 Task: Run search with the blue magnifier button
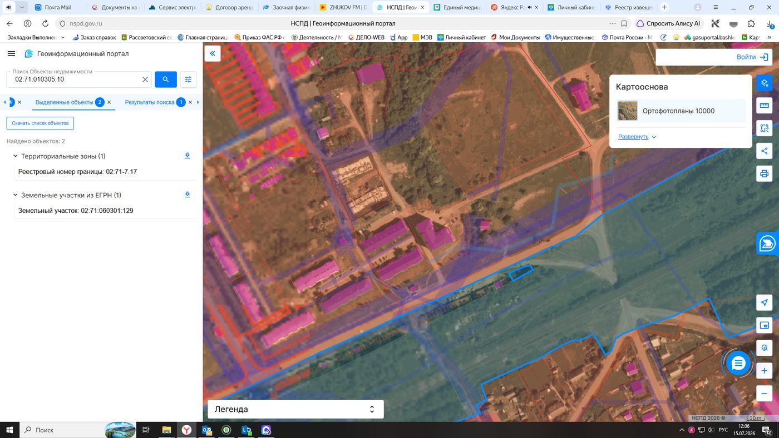(x=166, y=79)
